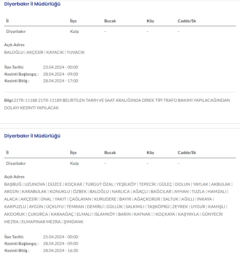Image resolution: width=240 pixels, height=254 pixels.
Task: Click the Cadde/Sk column header in second table
Action: coord(187,153)
